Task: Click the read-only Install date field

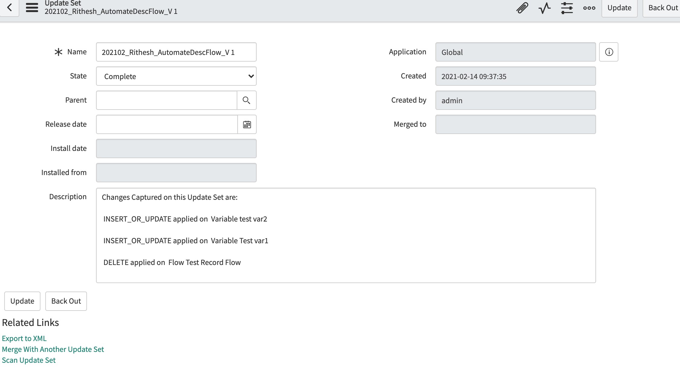Action: point(176,148)
